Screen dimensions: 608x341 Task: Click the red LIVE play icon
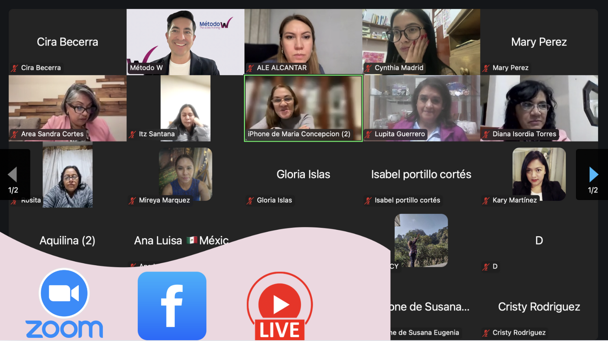click(x=280, y=306)
